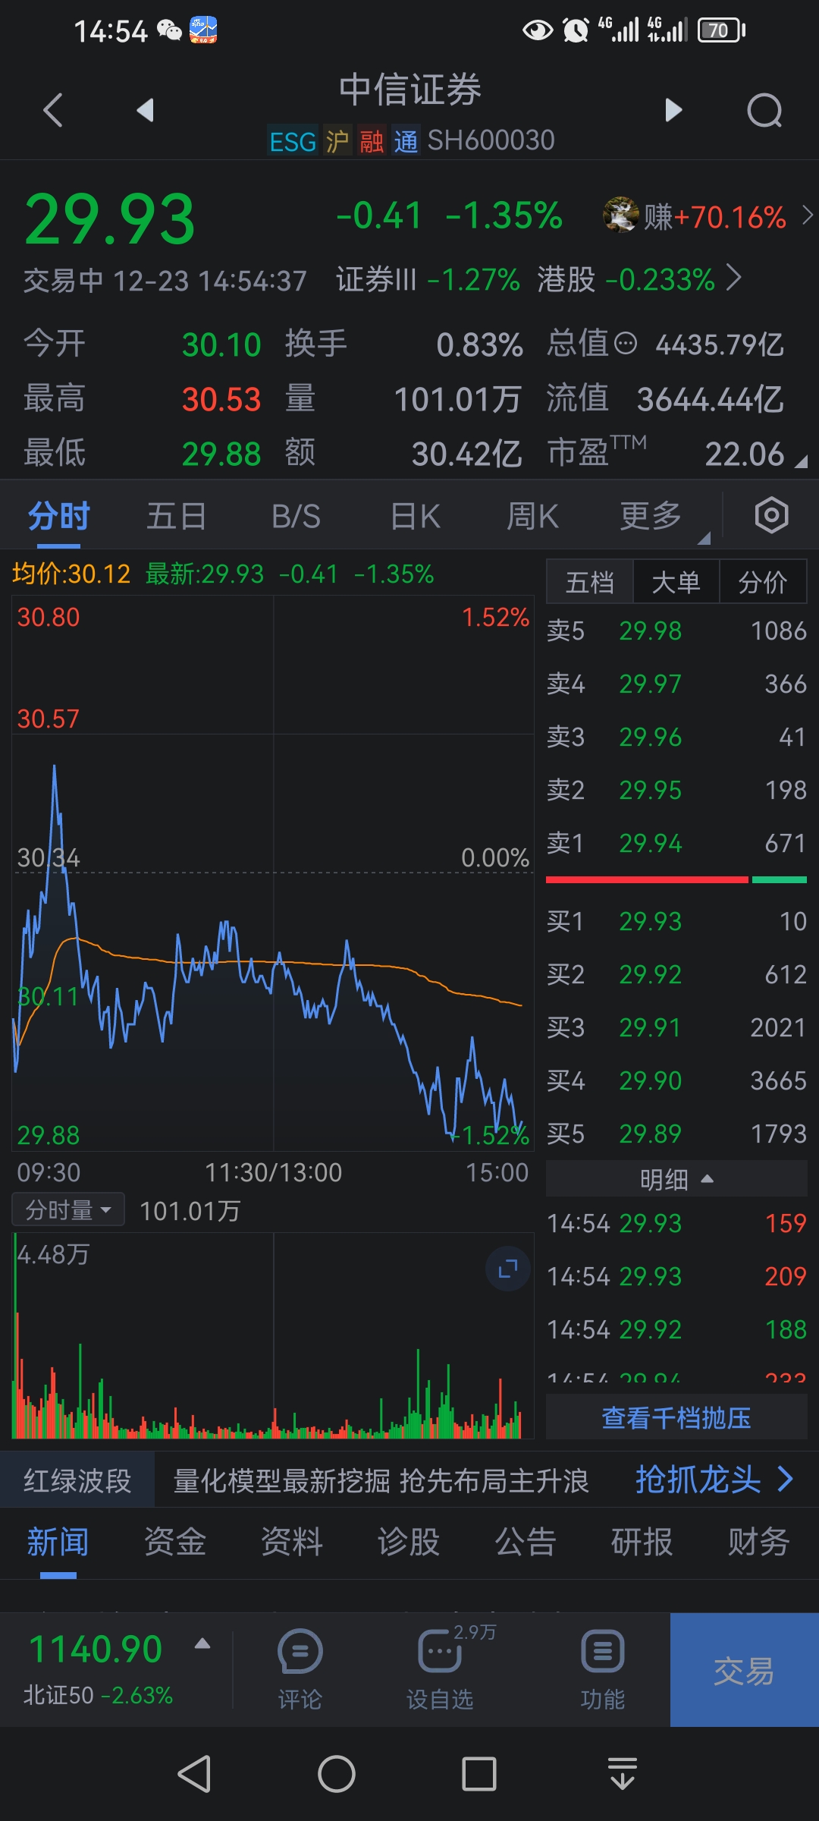Open 分时量 indicator dropdown
The height and width of the screenshot is (1821, 819).
[68, 1210]
